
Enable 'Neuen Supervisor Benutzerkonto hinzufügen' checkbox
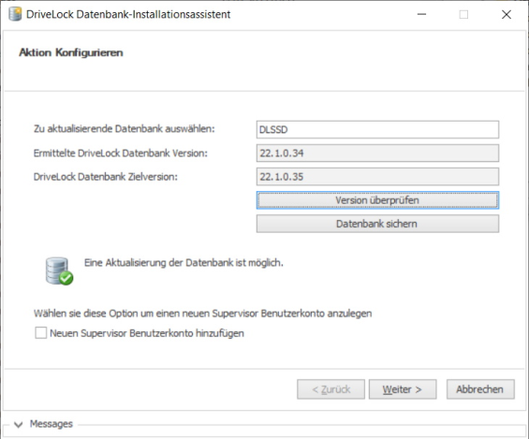point(41,333)
